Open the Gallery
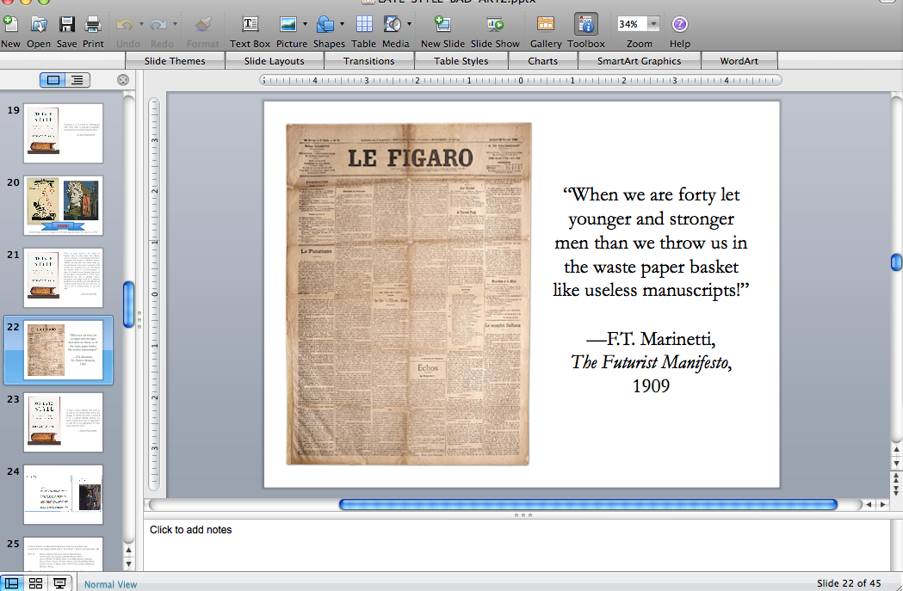This screenshot has height=591, width=903. pos(546,25)
